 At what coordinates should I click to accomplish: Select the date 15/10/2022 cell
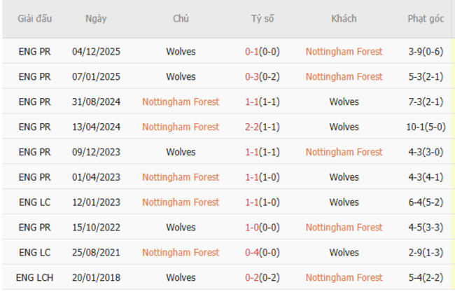pyautogui.click(x=96, y=228)
